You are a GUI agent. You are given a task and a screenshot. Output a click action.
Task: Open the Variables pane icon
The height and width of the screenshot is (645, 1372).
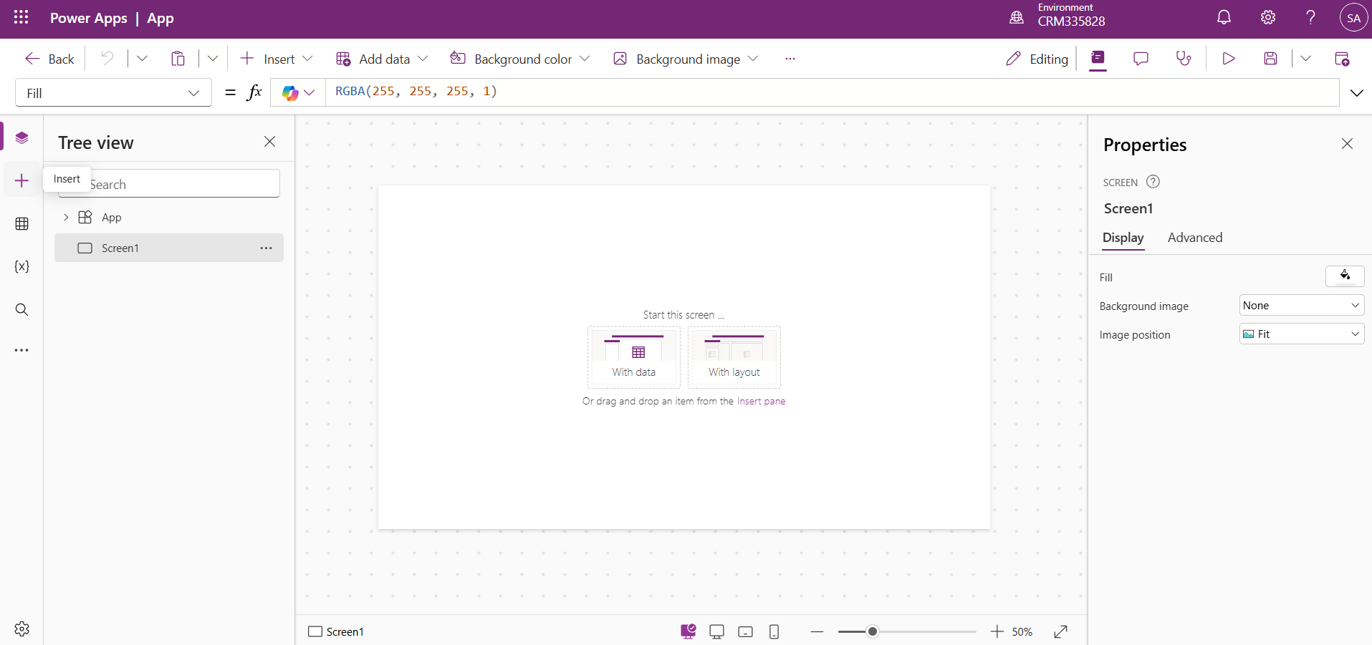pos(21,266)
